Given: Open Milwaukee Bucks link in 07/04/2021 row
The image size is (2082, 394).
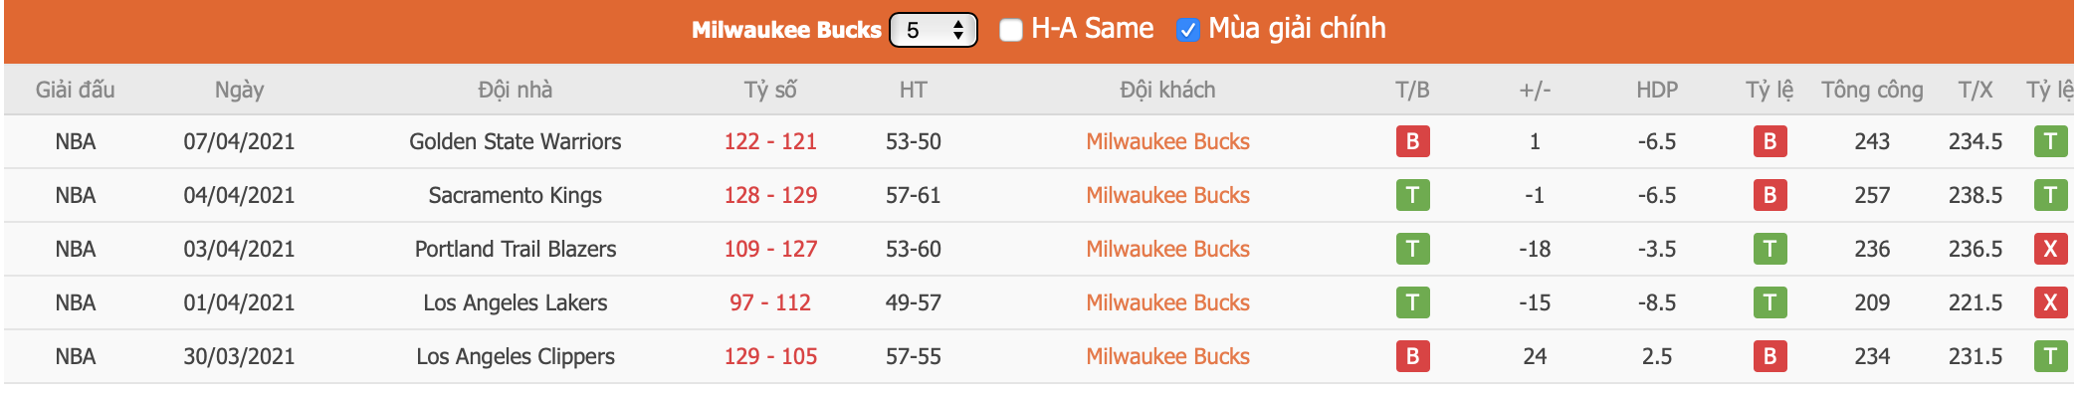Looking at the screenshot, I should [x=1167, y=141].
